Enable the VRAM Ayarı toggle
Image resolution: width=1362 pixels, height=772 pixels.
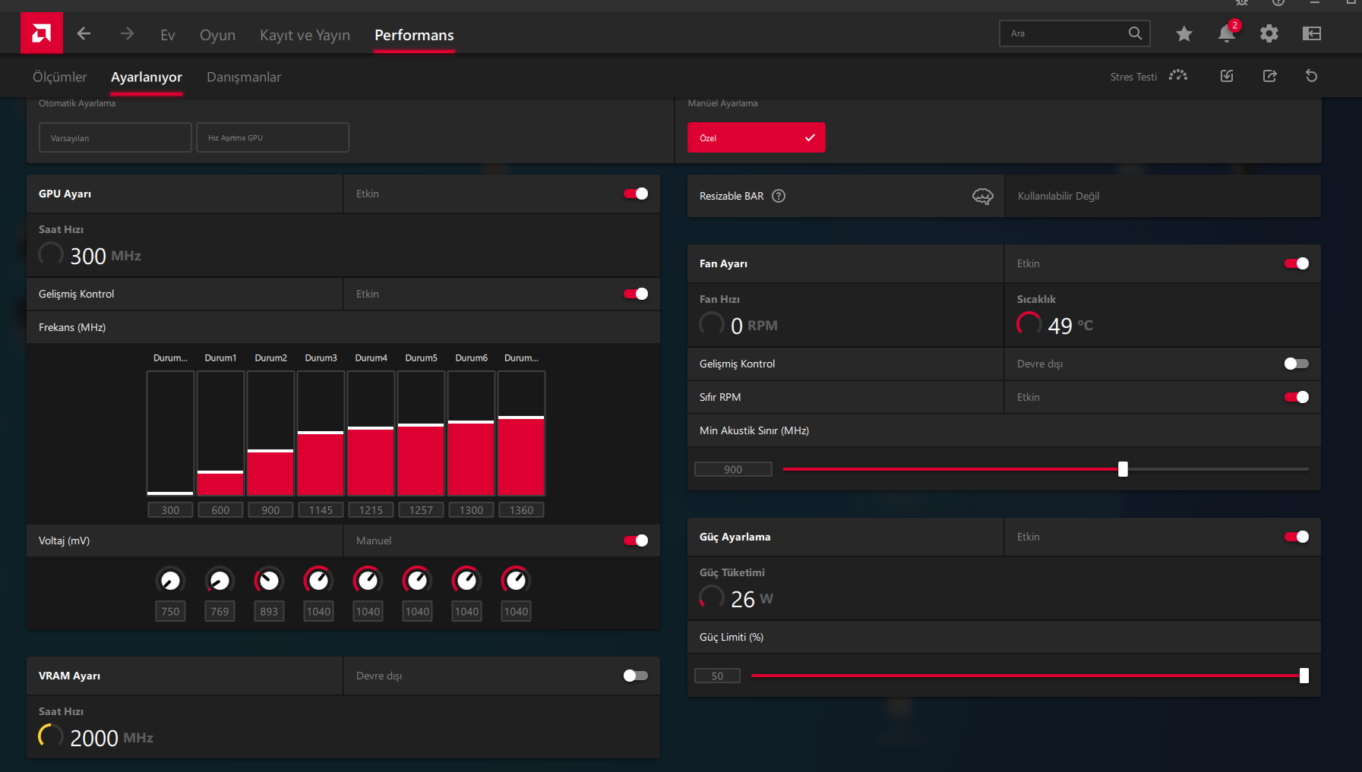coord(636,676)
